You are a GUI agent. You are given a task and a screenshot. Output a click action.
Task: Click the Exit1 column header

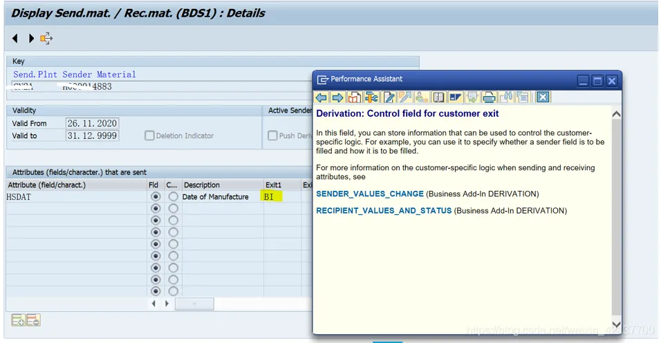(282, 185)
